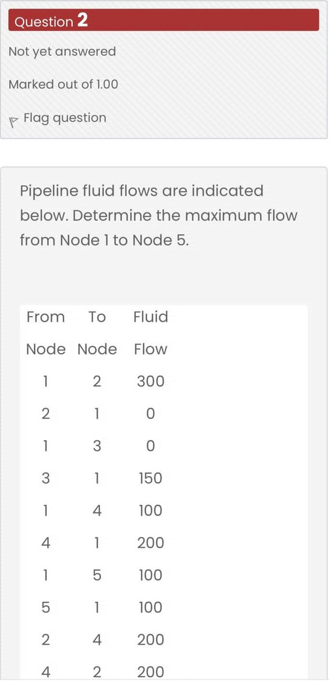Select flow 200 for node 4 to 2
Viewport: 329px width, 681px height.
[x=151, y=672]
